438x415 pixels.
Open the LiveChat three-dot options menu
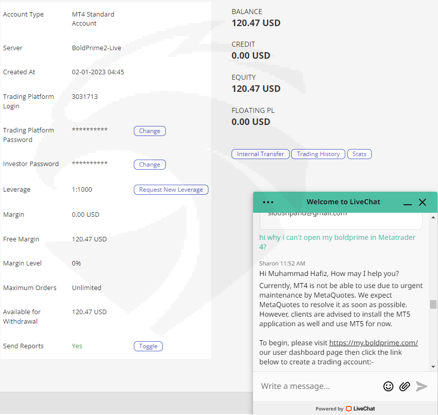pyautogui.click(x=268, y=202)
